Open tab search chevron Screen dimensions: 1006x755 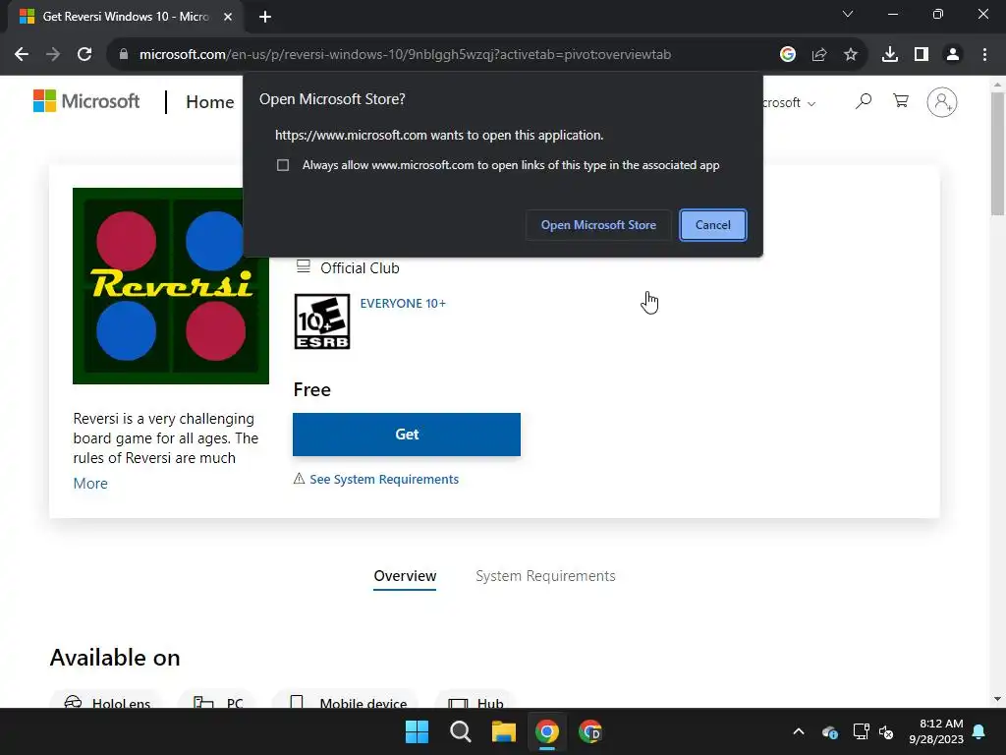click(848, 14)
